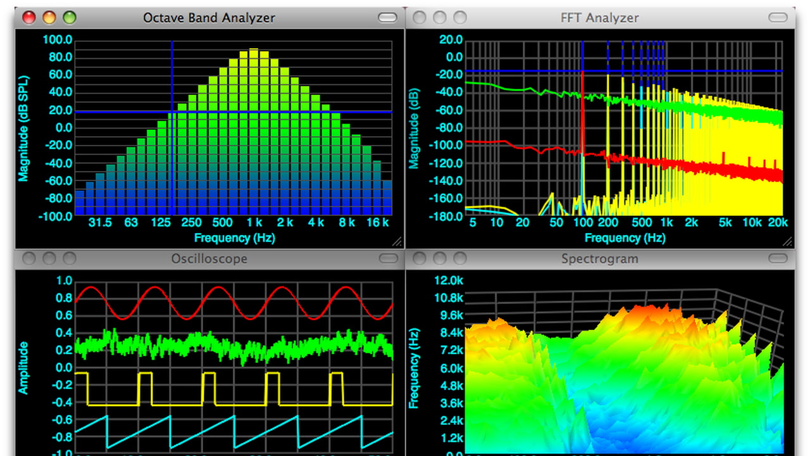Click the FFT Analyzer resize grip

coord(787,241)
